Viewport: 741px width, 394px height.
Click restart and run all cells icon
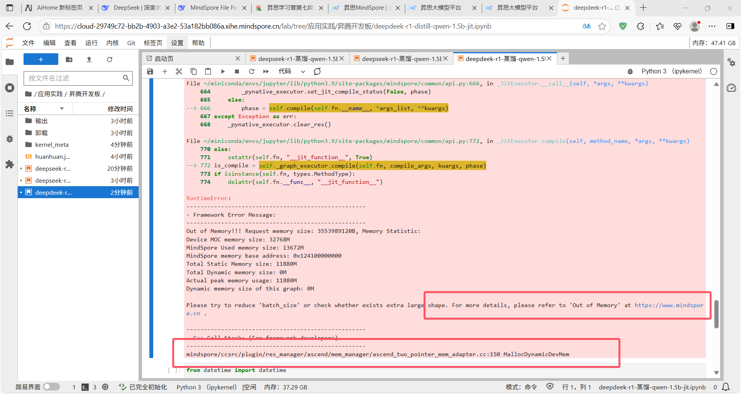[266, 71]
